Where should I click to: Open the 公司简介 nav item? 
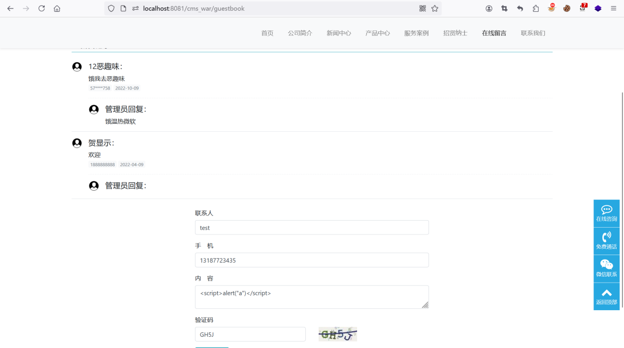pos(300,33)
